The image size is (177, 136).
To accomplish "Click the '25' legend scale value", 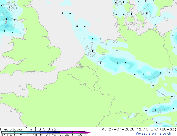I will (54, 135).
